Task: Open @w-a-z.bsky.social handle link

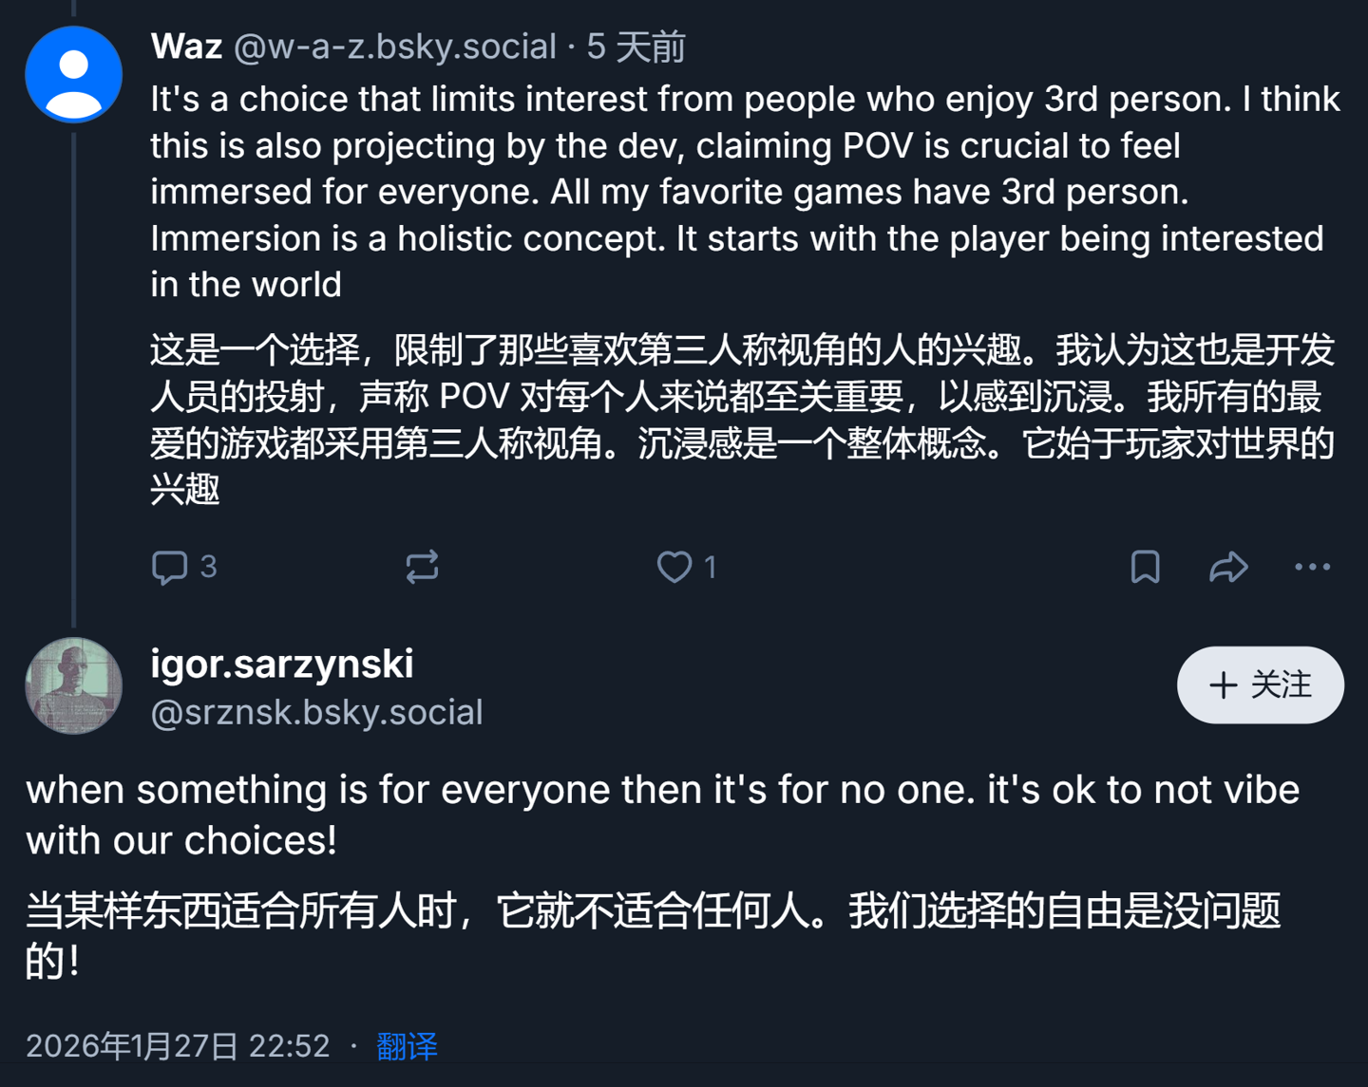Action: coord(395,47)
